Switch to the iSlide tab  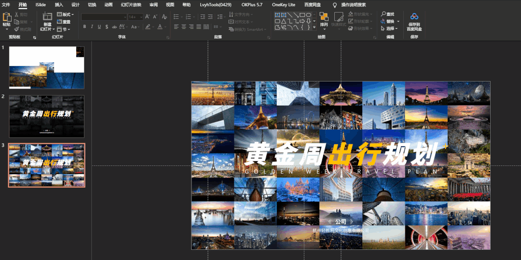point(41,5)
